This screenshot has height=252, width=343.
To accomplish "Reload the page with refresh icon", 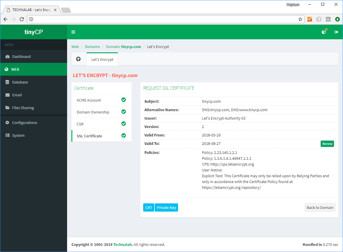I will (22, 19).
